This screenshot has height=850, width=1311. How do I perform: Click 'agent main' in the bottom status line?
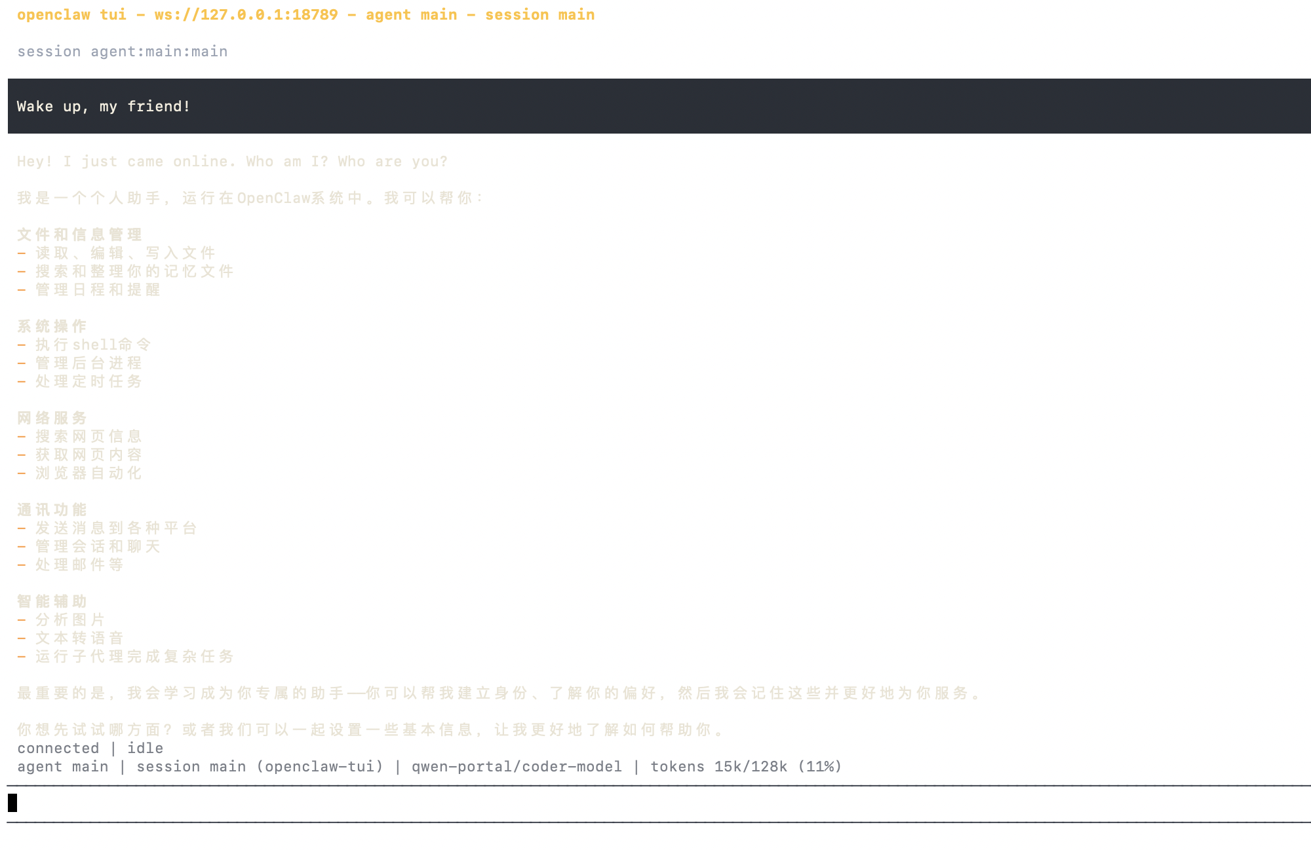63,766
